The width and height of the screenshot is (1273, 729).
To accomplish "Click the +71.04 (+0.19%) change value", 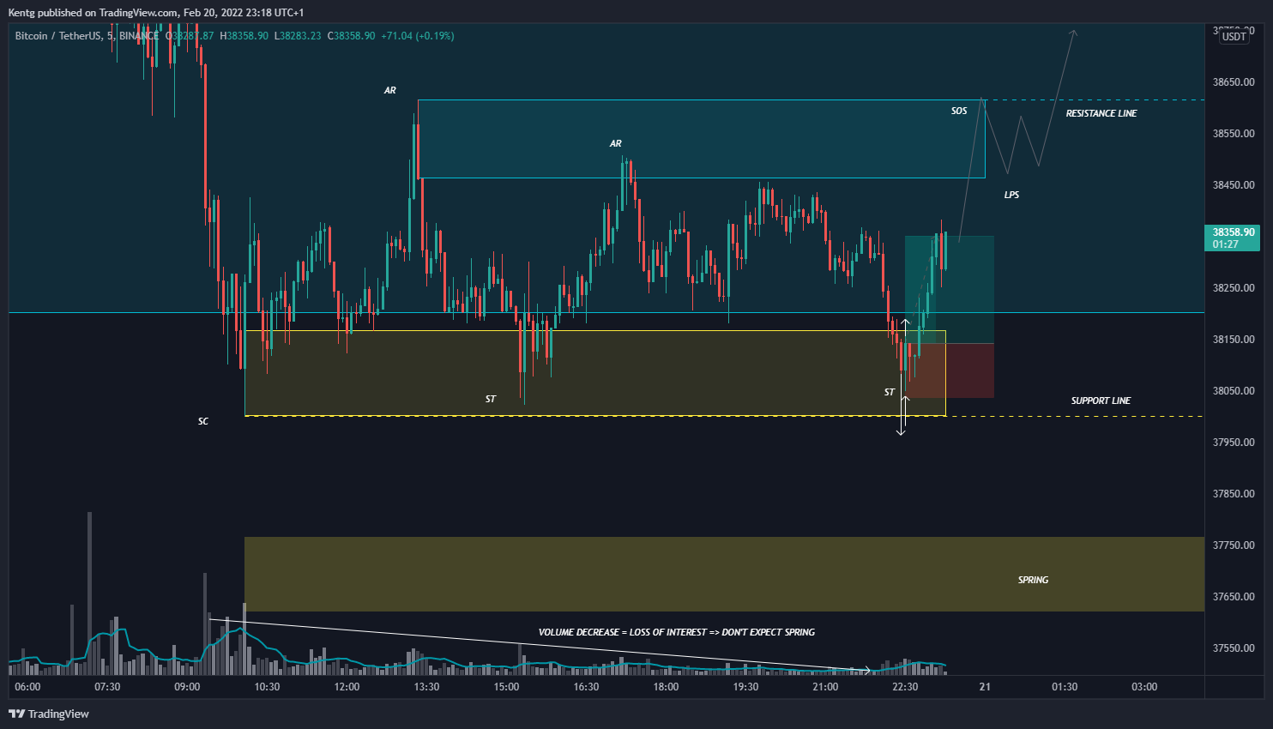I will [418, 36].
